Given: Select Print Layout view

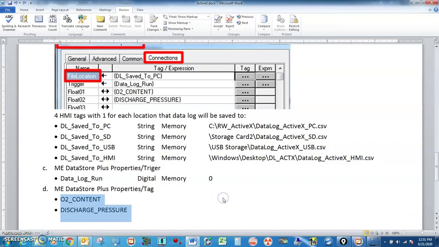Looking at the screenshot, I should (367, 233).
